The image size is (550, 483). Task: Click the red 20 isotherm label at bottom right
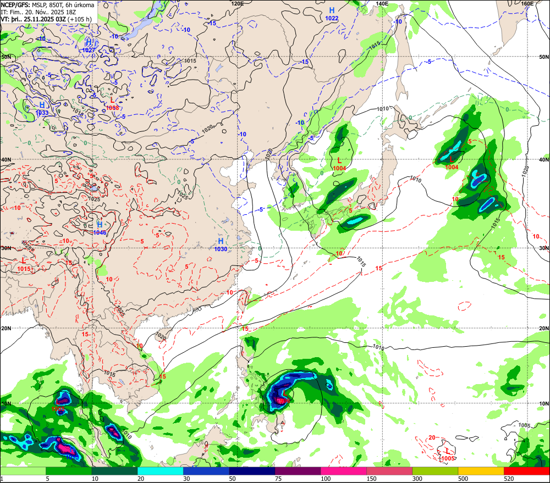click(432, 437)
